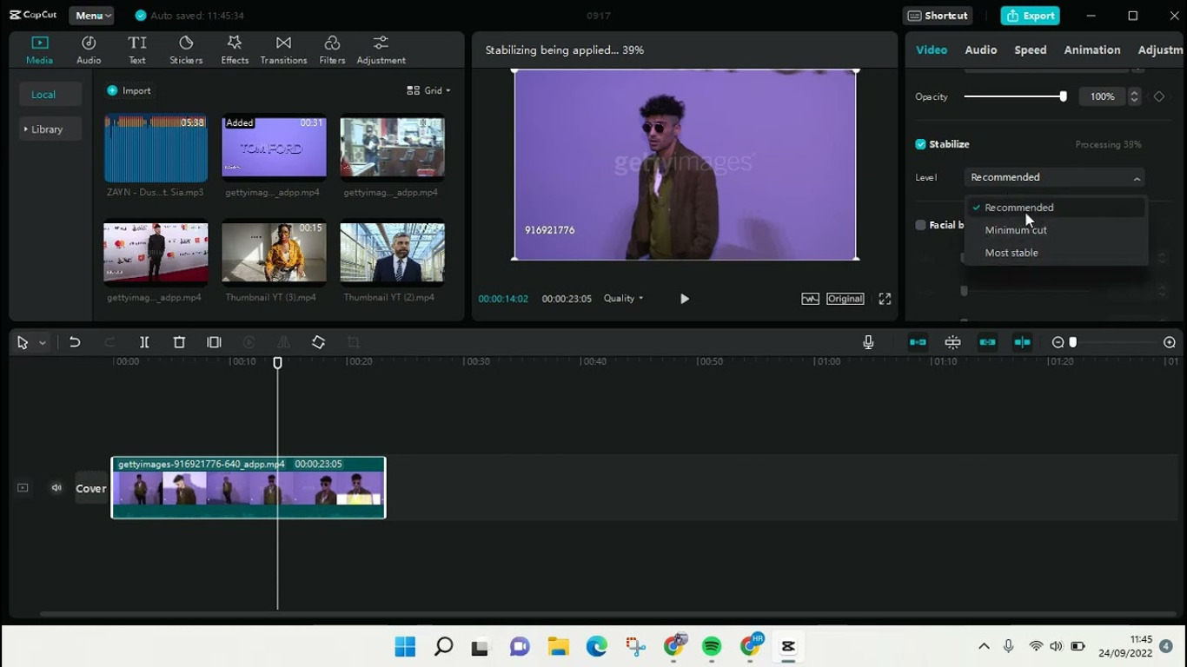Viewport: 1187px width, 667px height.
Task: Start voiceover recording with microphone
Action: (x=868, y=342)
